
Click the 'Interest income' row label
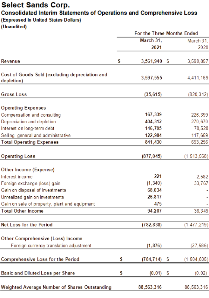click(17, 177)
